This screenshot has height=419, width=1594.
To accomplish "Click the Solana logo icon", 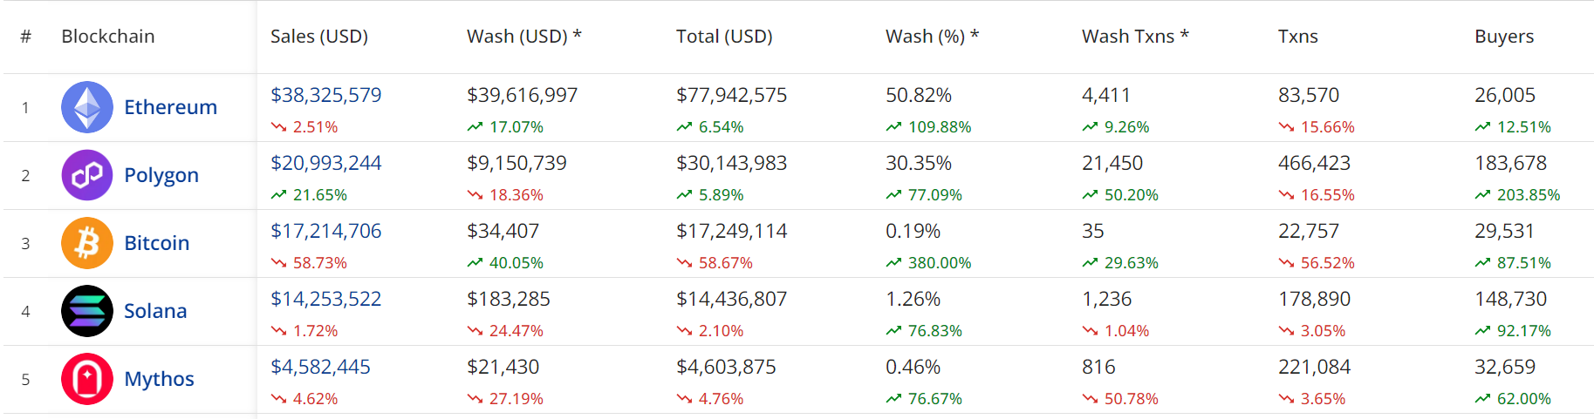I will coord(87,311).
